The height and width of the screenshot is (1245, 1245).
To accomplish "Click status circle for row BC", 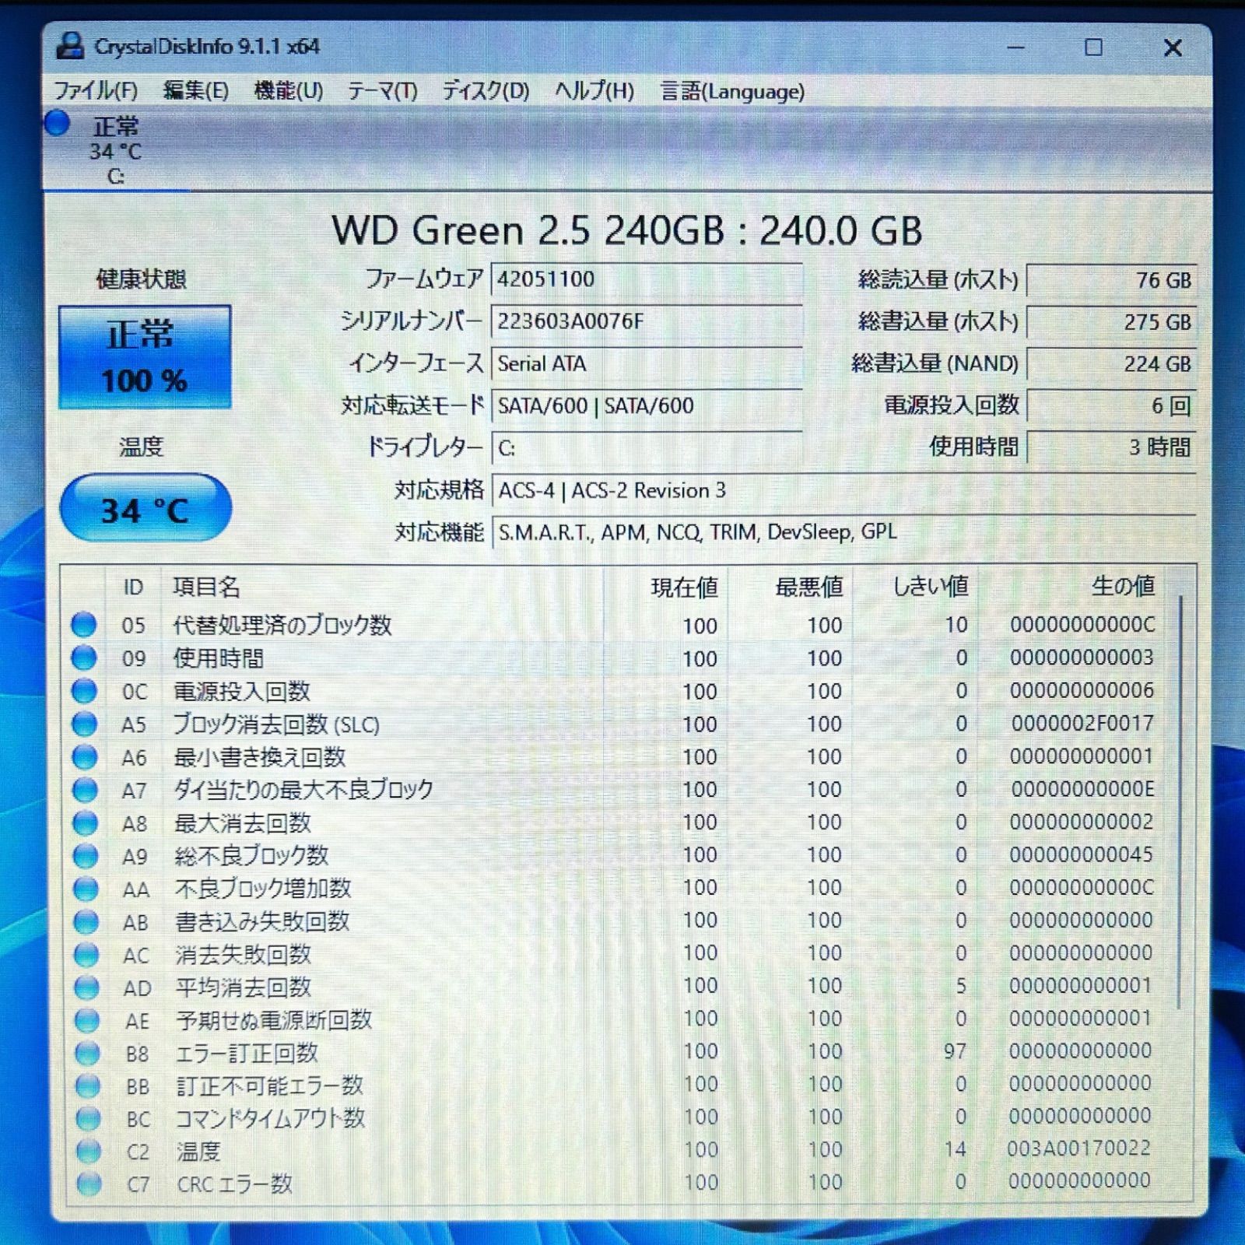I will [x=88, y=1119].
